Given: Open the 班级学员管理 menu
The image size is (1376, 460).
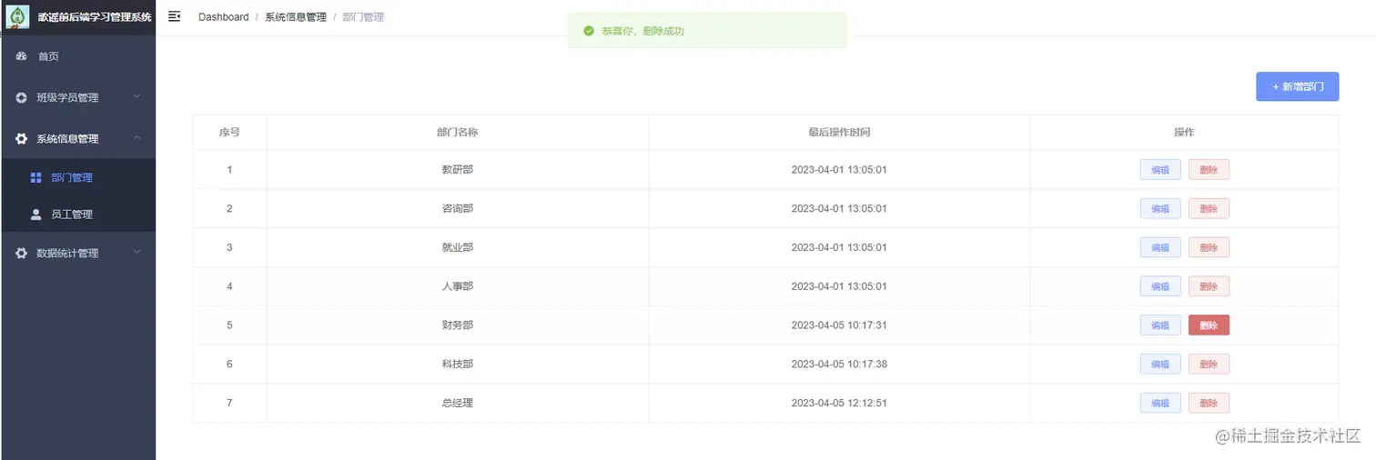Looking at the screenshot, I should (77, 97).
